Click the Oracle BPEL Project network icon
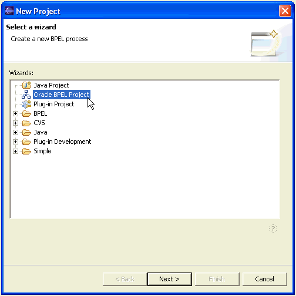This screenshot has width=296, height=296. (26, 95)
